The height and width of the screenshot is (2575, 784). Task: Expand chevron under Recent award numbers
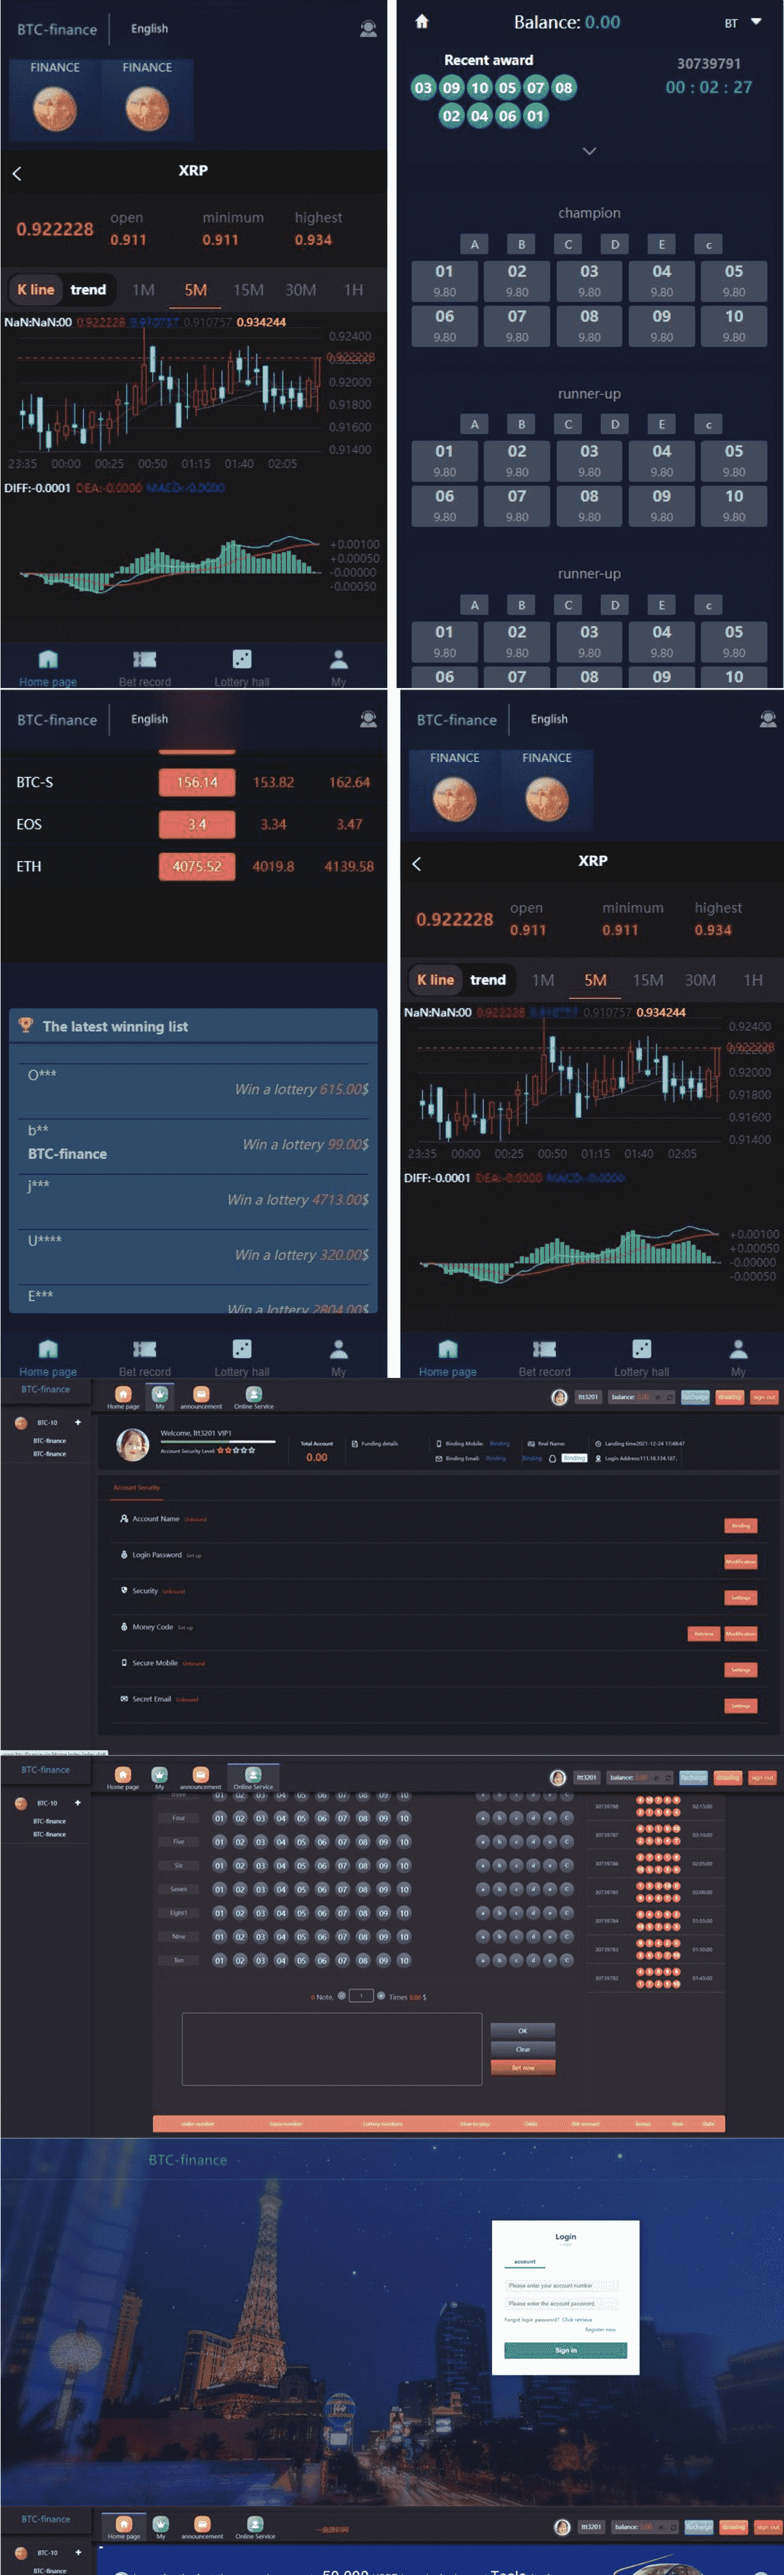589,151
